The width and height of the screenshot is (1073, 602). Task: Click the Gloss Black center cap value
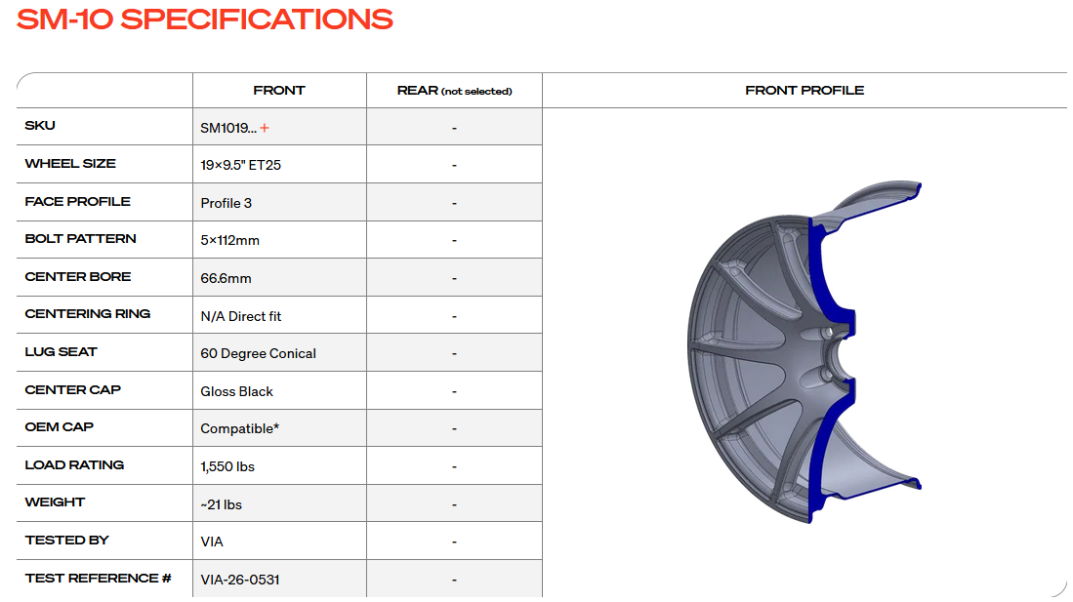tap(236, 391)
